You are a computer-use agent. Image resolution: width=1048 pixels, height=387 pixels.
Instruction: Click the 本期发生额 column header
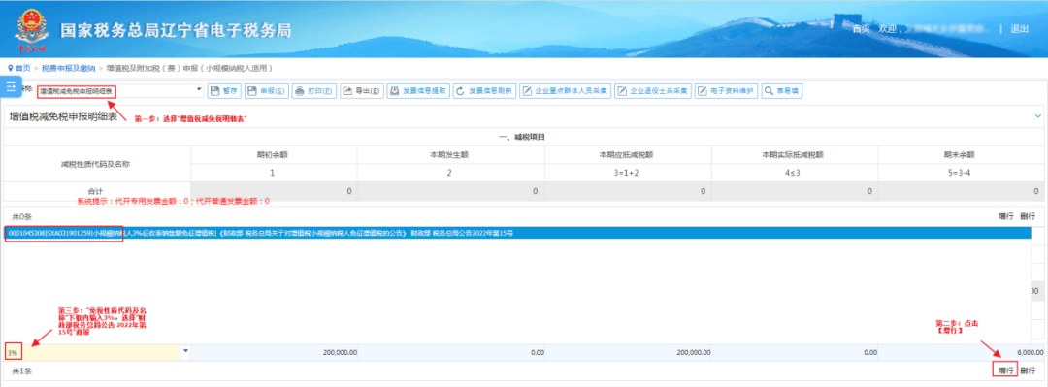450,154
